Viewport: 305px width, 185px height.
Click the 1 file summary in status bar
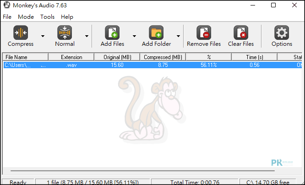(x=93, y=182)
